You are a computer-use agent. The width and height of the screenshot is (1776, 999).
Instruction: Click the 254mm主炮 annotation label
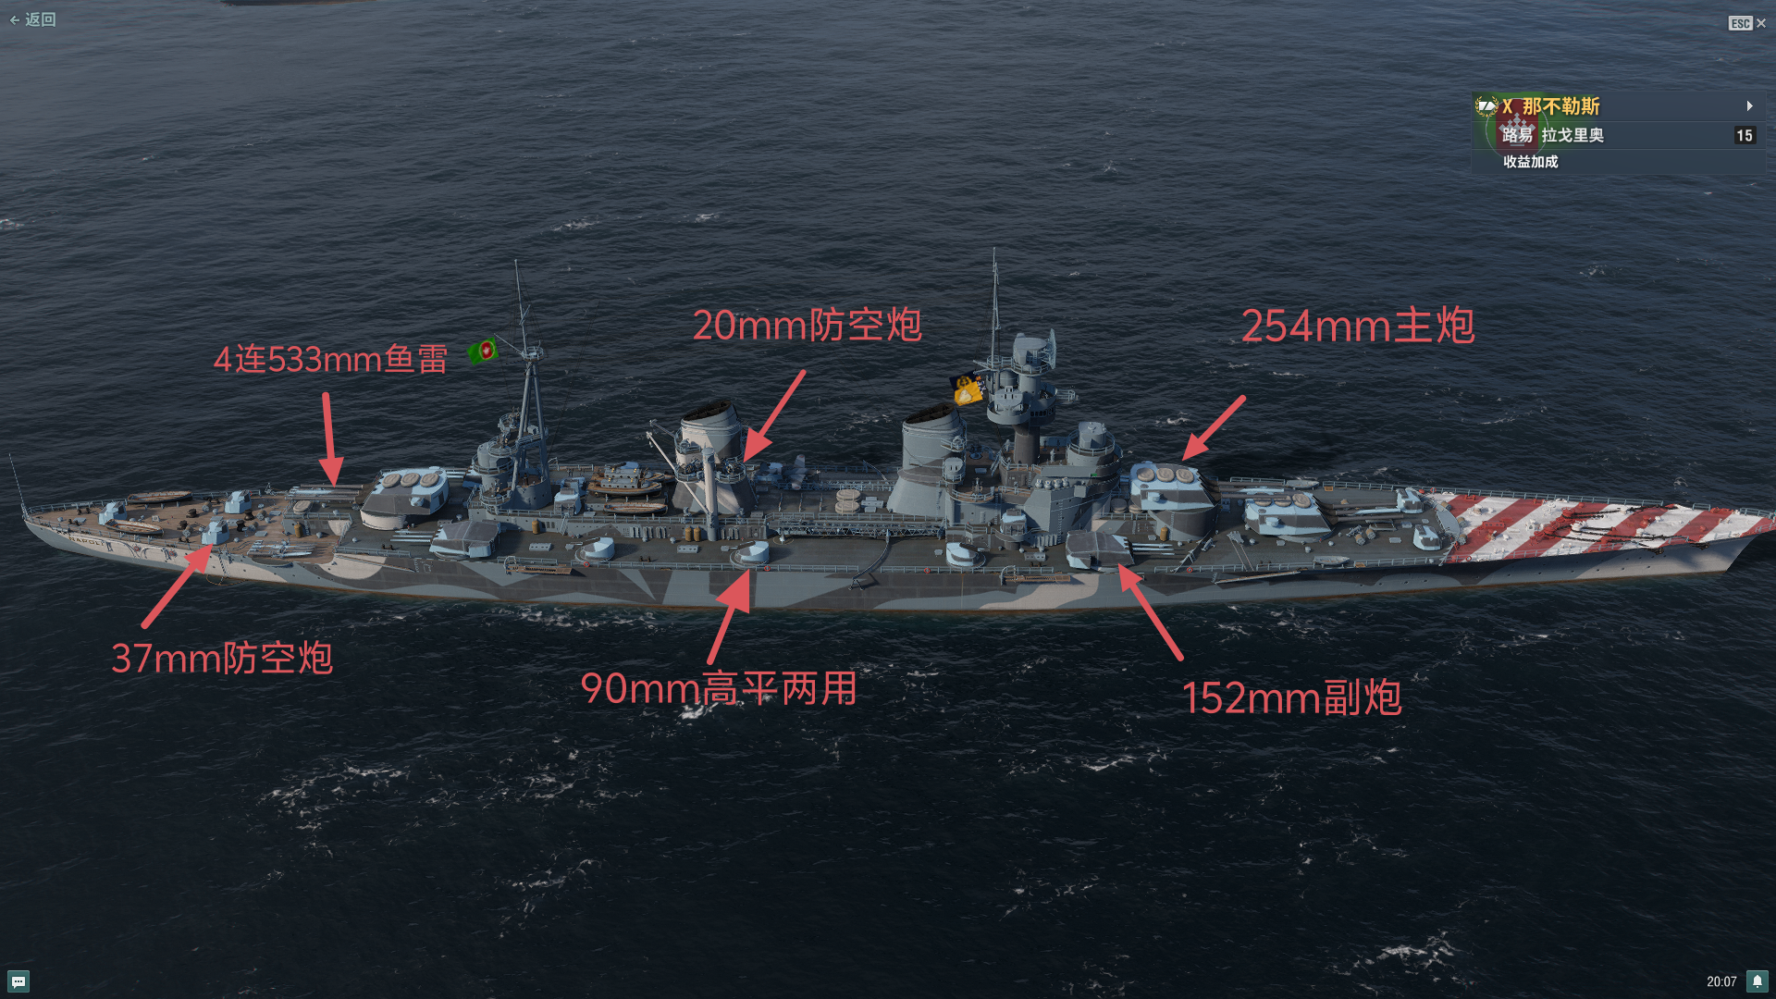(1357, 326)
